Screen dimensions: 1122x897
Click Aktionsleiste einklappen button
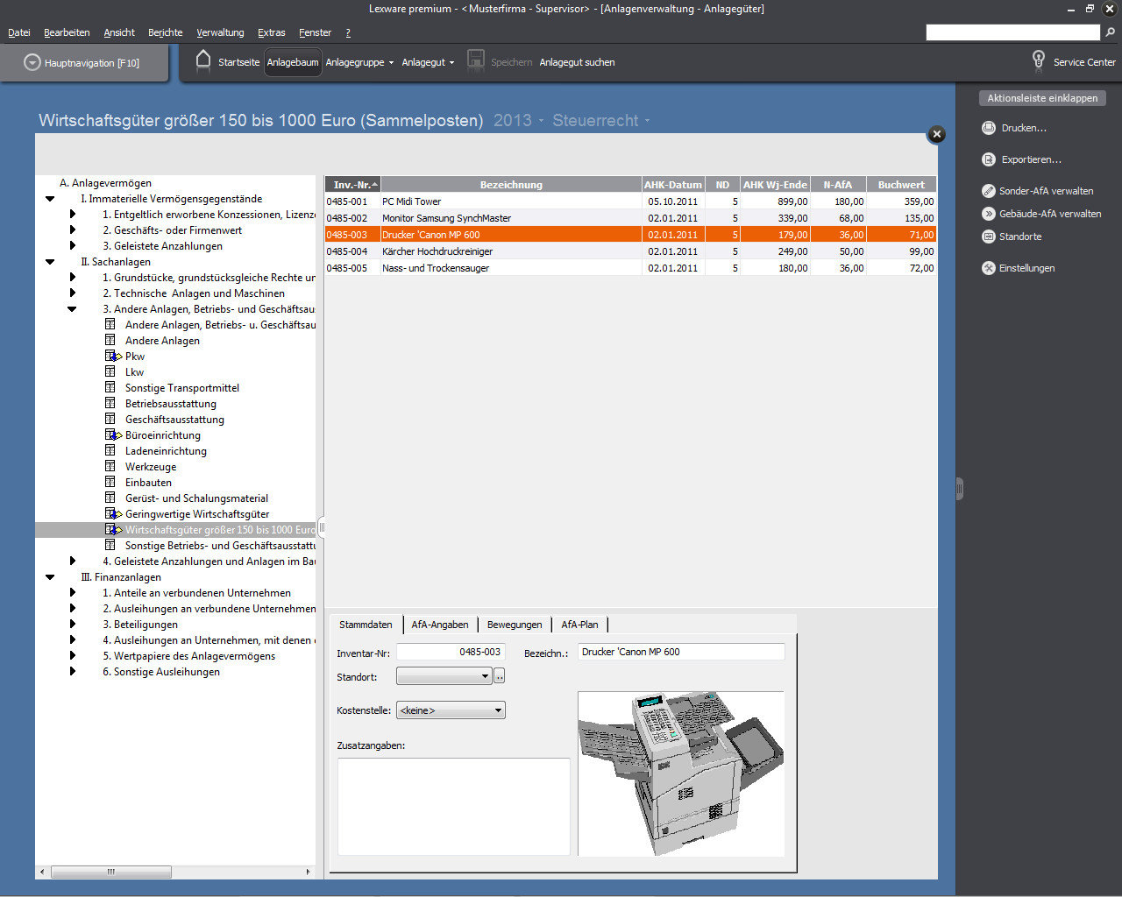[x=1041, y=98]
